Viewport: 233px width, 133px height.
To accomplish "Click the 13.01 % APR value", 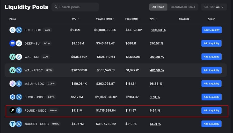I will (x=155, y=124).
